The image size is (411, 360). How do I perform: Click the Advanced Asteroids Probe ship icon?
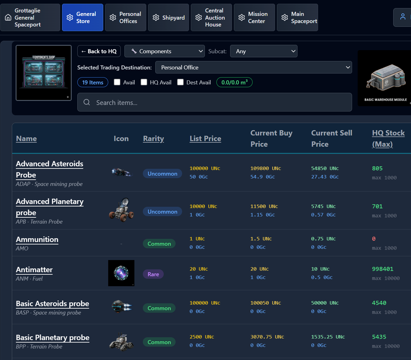click(122, 172)
